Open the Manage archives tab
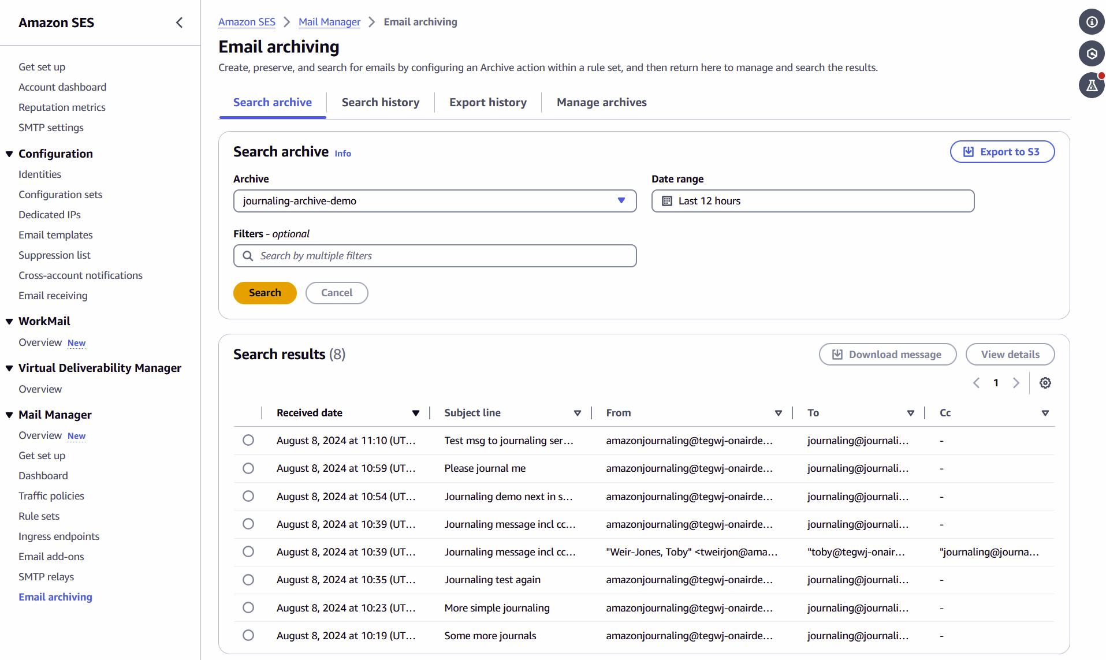1106x660 pixels. [601, 102]
